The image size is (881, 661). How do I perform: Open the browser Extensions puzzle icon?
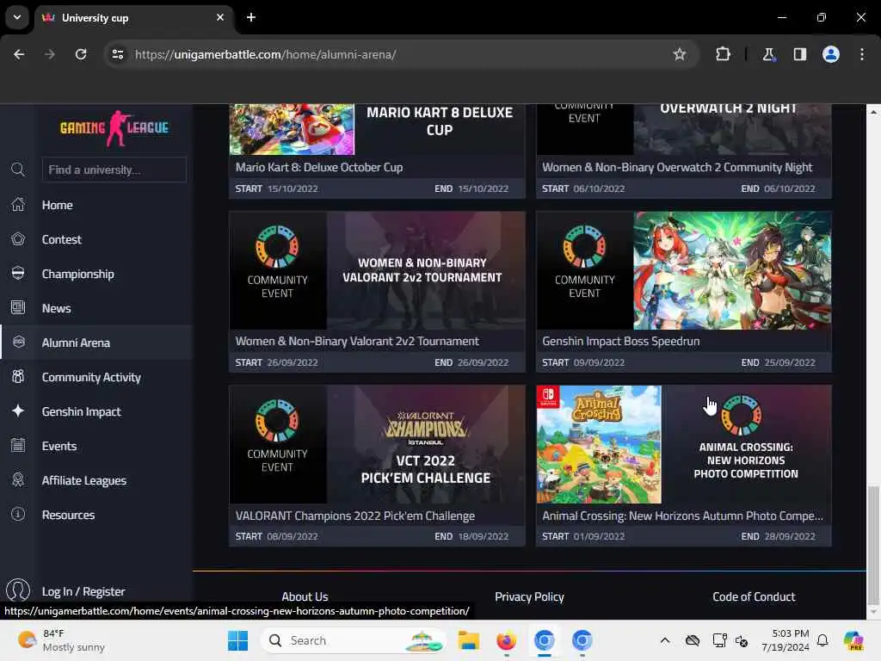tap(723, 54)
